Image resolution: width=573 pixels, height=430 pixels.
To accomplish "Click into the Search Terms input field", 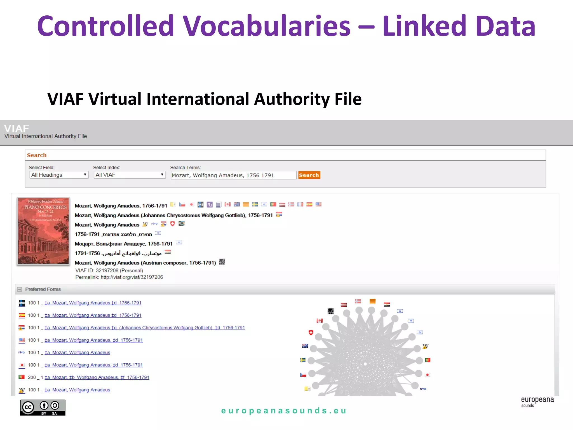I will click(x=234, y=175).
